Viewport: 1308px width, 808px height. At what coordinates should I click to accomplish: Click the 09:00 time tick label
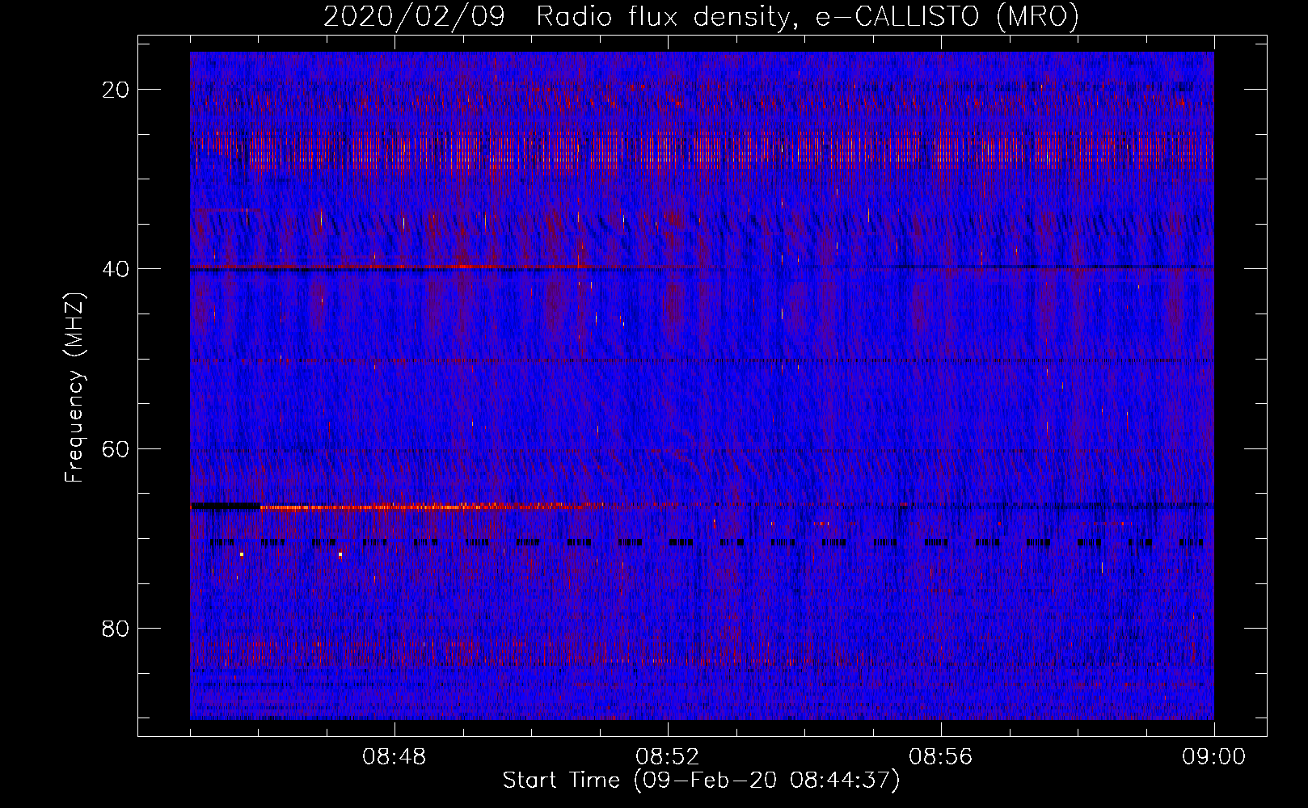1214,757
